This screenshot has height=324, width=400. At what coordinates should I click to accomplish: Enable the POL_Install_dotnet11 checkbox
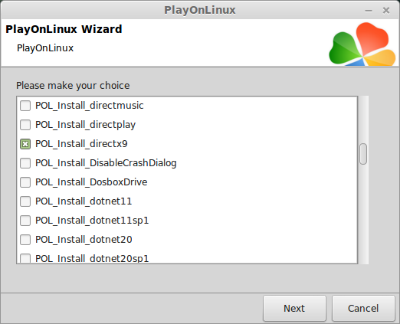pos(25,201)
